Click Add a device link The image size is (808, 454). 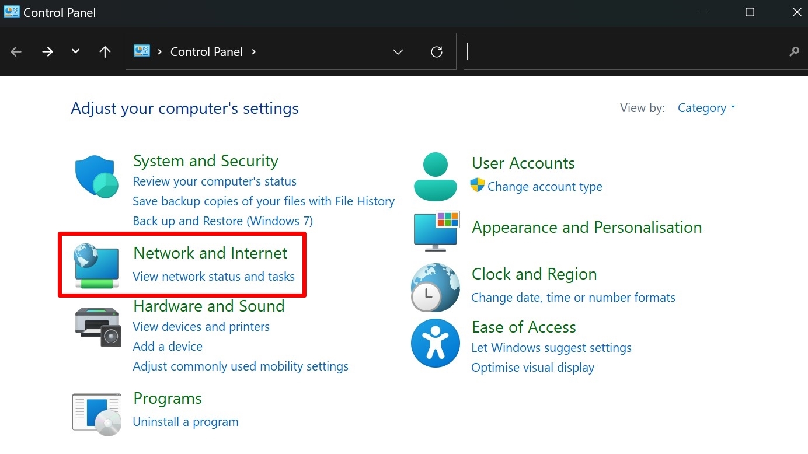(168, 347)
